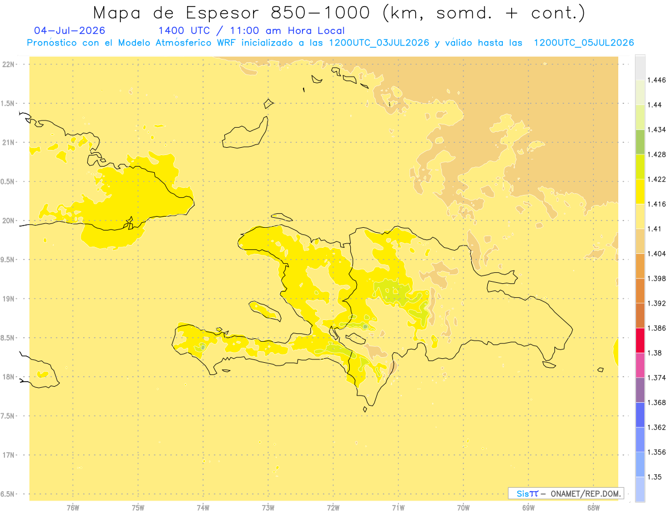The image size is (666, 515).
Task: Click the legend value '1.356'
Action: pos(657,452)
